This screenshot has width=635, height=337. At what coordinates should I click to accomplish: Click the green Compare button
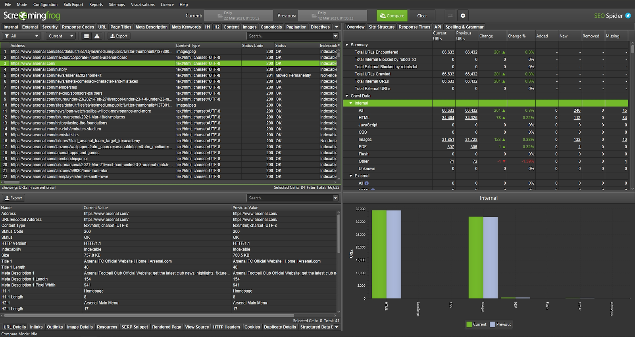(x=392, y=16)
